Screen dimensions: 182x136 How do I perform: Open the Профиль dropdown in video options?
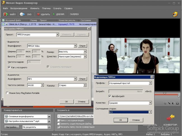coord(150,83)
